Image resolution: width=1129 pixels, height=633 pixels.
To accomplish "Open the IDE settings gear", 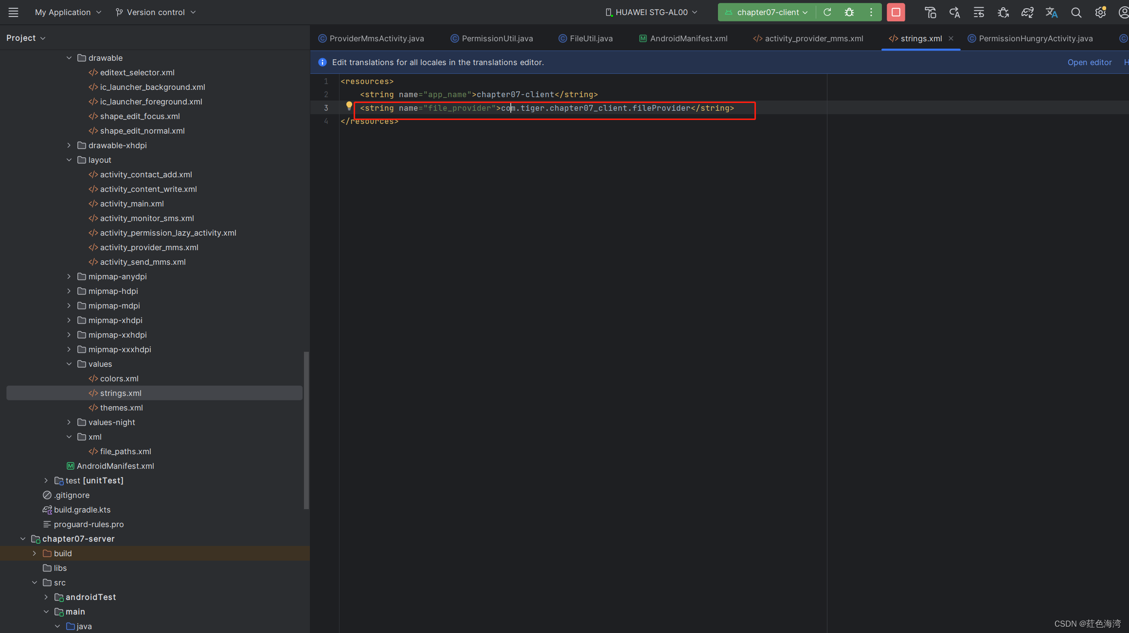I will tap(1100, 13).
